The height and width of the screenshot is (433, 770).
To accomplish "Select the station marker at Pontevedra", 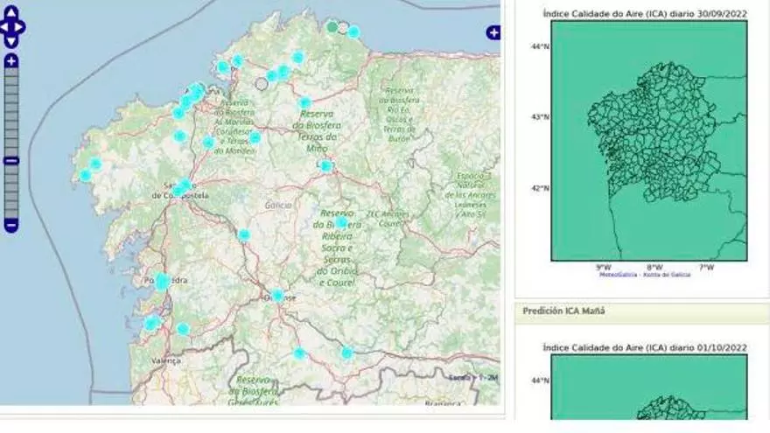I will coord(163,282).
